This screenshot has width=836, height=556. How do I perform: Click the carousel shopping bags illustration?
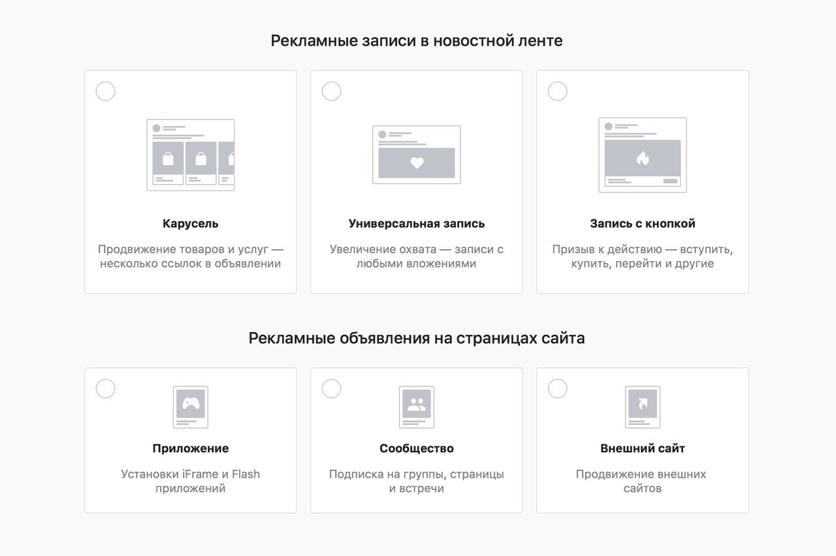(191, 155)
